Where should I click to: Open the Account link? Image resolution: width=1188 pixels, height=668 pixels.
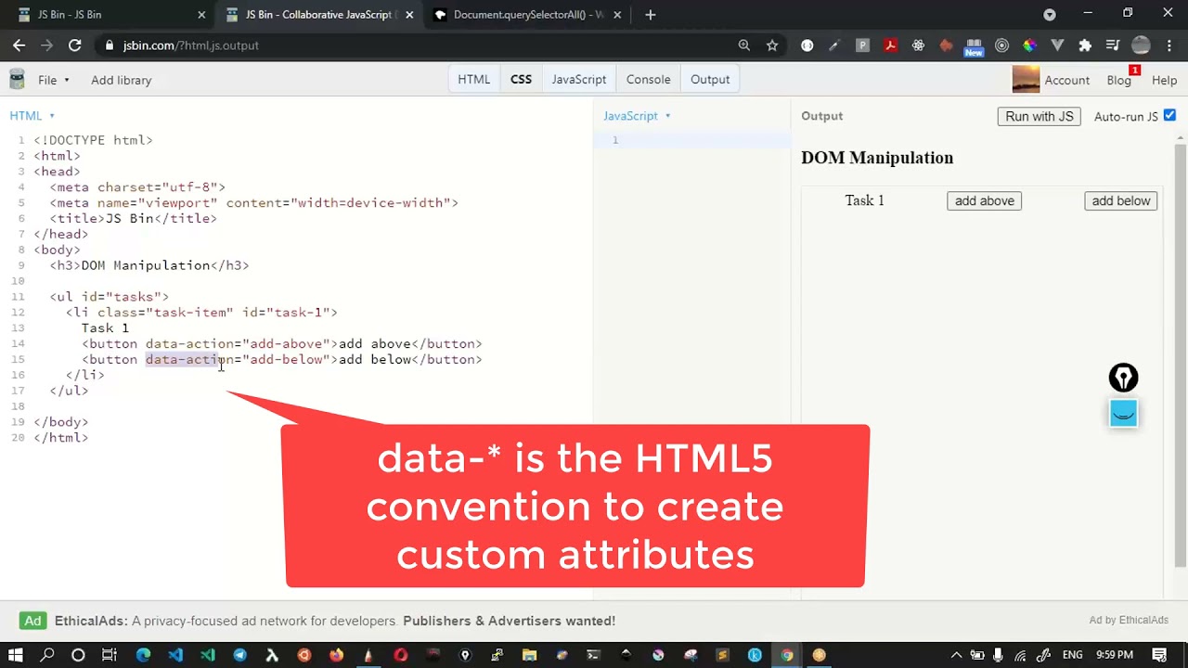(x=1066, y=80)
